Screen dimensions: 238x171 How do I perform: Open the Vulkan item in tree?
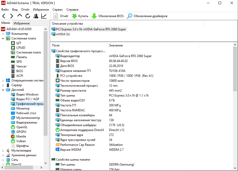tap(21, 141)
